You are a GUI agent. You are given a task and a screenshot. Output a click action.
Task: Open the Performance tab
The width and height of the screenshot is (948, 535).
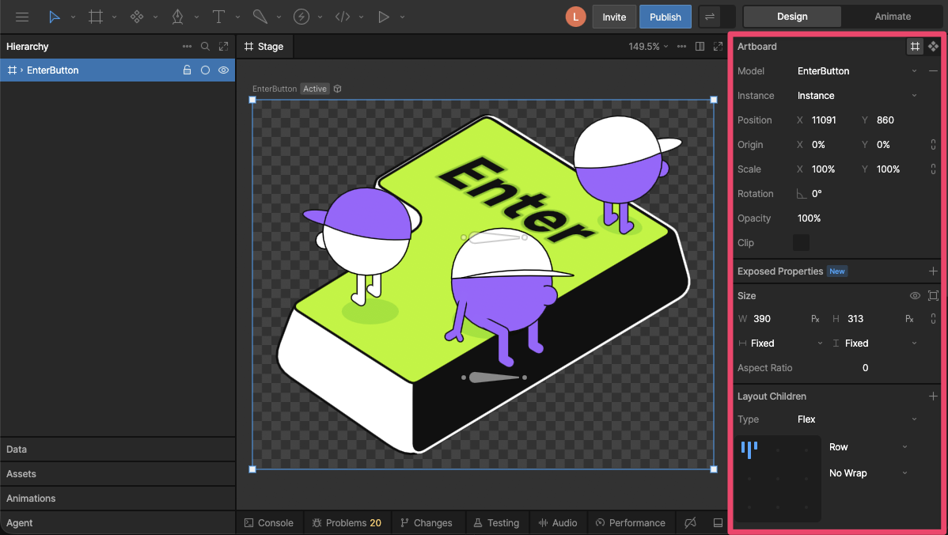(x=631, y=523)
